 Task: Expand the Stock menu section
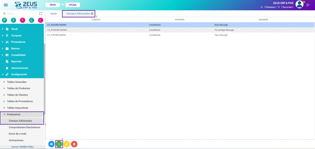(x=14, y=29)
